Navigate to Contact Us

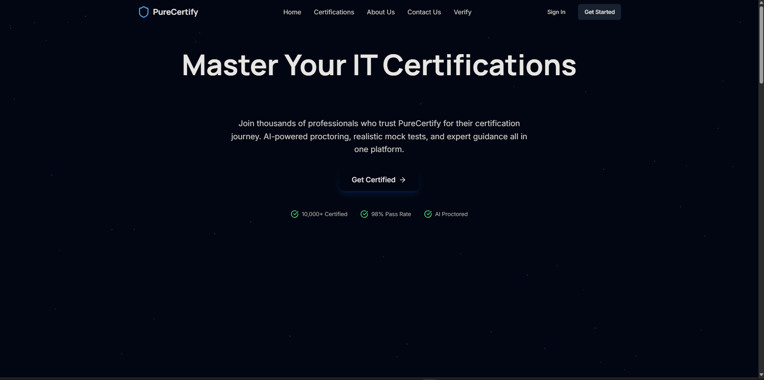(424, 12)
